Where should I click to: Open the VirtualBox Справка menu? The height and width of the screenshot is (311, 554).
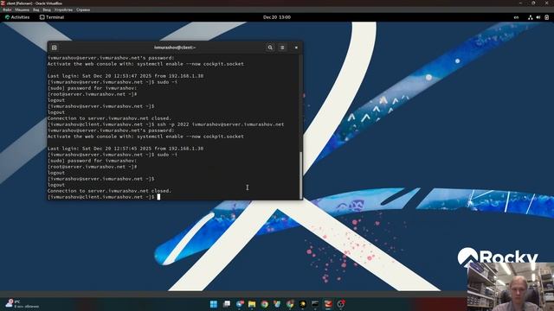click(x=83, y=10)
